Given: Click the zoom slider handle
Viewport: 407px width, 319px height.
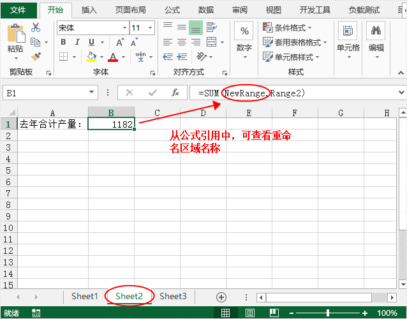Looking at the screenshot, I should tap(328, 313).
